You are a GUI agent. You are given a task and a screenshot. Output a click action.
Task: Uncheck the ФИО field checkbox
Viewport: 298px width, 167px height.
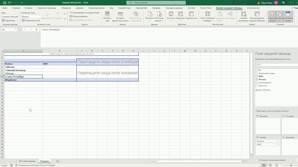[257, 76]
